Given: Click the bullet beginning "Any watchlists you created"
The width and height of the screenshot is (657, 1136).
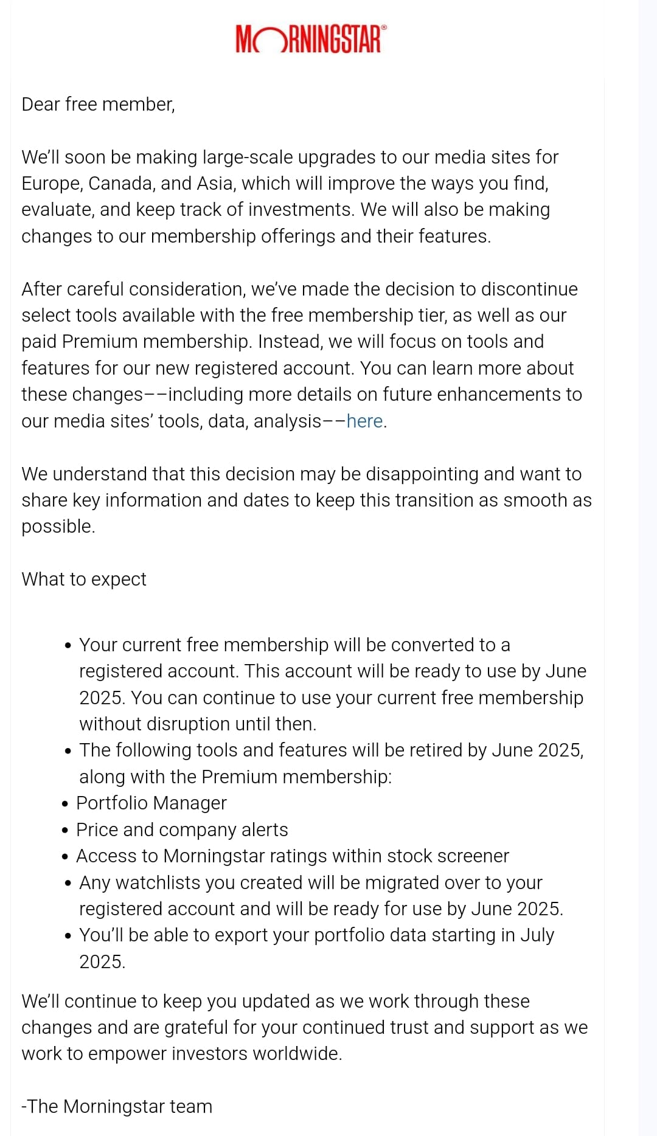Looking at the screenshot, I should pos(321,895).
